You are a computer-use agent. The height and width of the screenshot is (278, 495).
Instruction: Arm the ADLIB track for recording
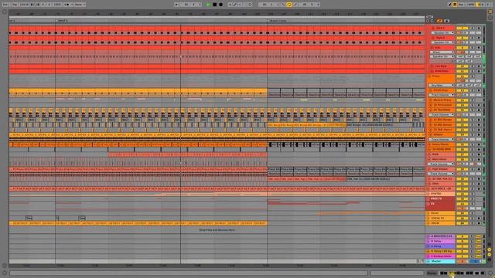pos(479,223)
